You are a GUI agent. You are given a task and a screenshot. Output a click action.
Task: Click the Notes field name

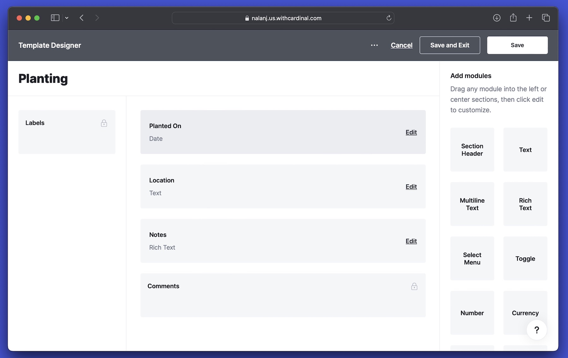158,235
